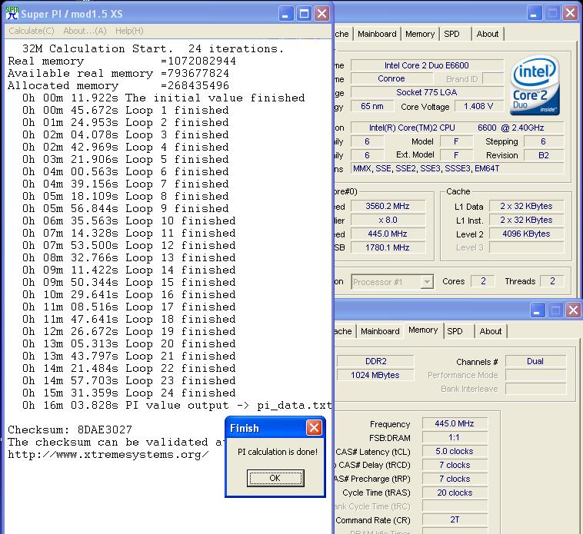583x534 pixels.
Task: Click the Command Rate value 2T
Action: [455, 520]
